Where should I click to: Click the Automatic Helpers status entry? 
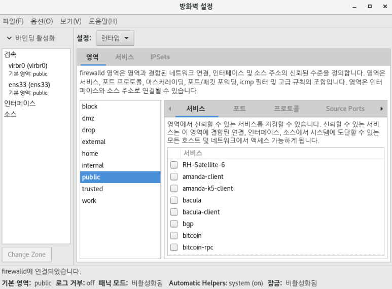coord(216,283)
